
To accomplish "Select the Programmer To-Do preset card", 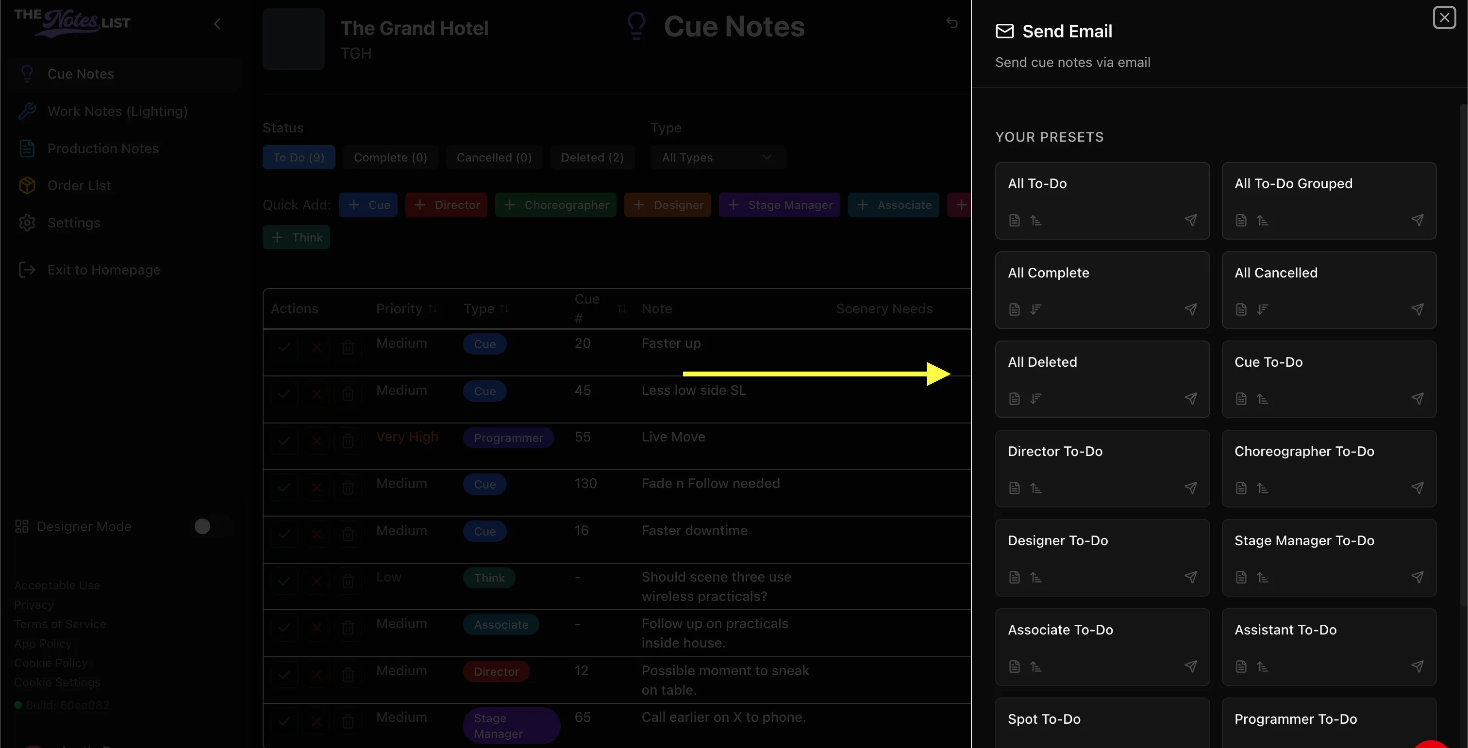I will point(1329,723).
